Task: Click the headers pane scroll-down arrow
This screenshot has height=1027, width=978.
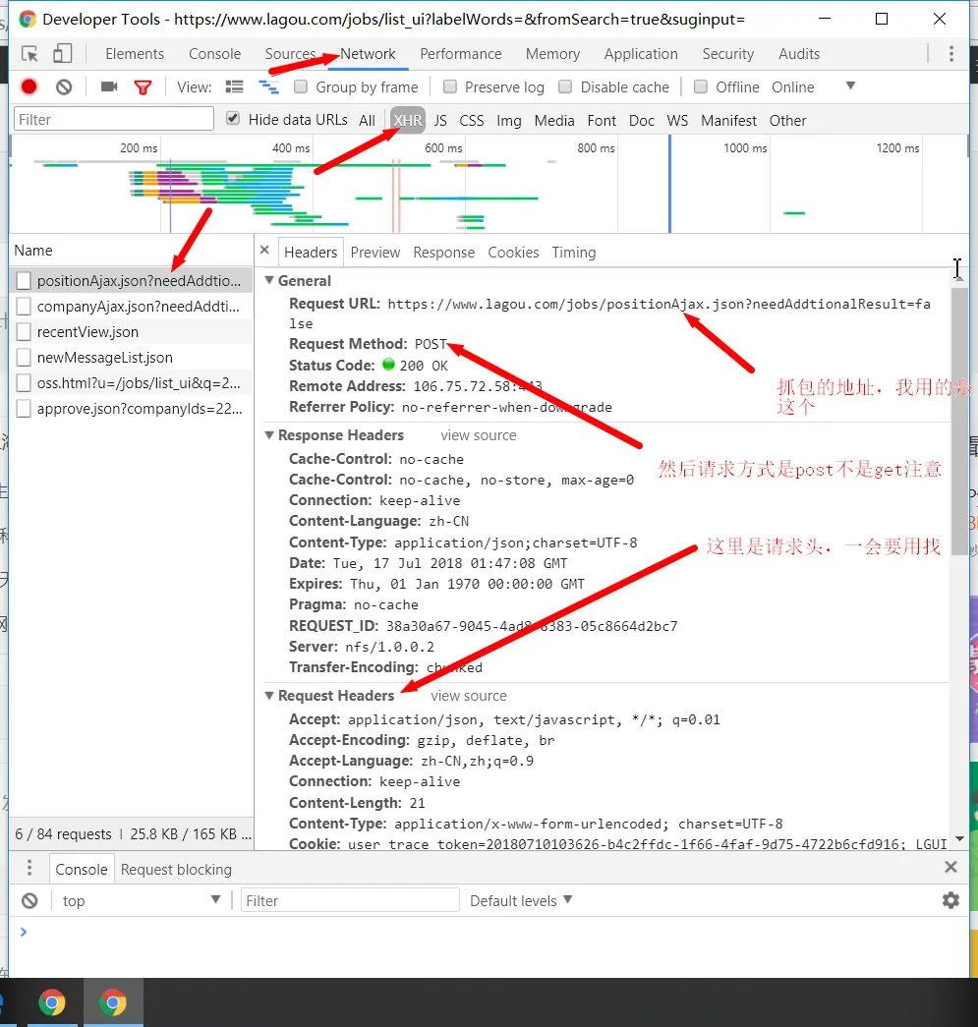Action: click(959, 838)
